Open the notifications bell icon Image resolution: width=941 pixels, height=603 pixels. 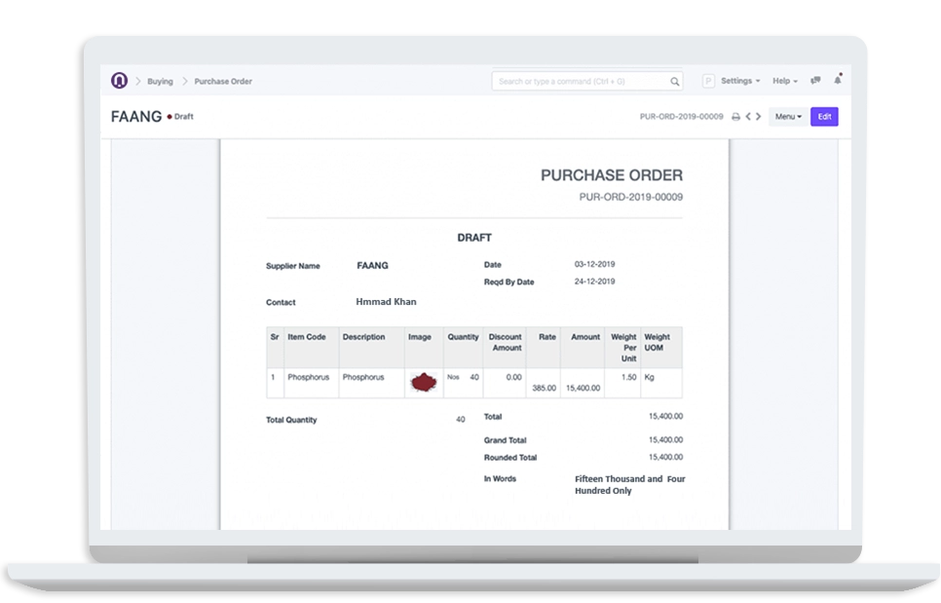pos(838,80)
